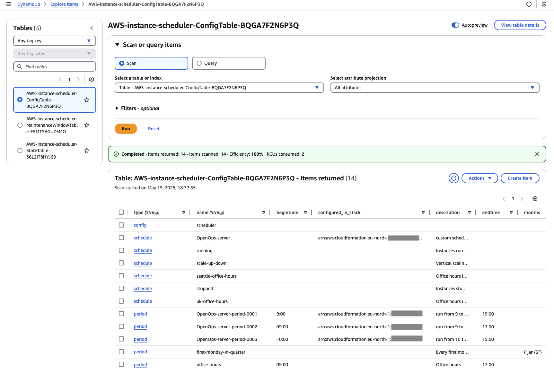Image resolution: width=554 pixels, height=372 pixels.
Task: Favorite the StateTable with star icon
Action: pos(87,151)
